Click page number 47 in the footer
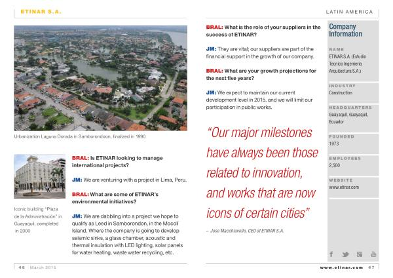The height and width of the screenshot is (278, 393). pyautogui.click(x=371, y=268)
